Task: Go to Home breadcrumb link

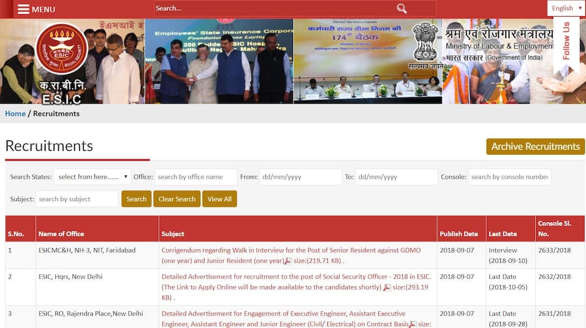Action: (15, 113)
